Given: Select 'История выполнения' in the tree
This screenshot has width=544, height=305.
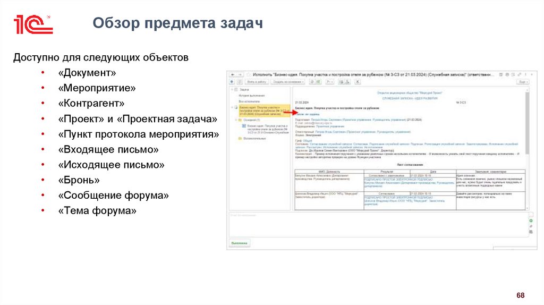Looking at the screenshot, I should pos(251,96).
